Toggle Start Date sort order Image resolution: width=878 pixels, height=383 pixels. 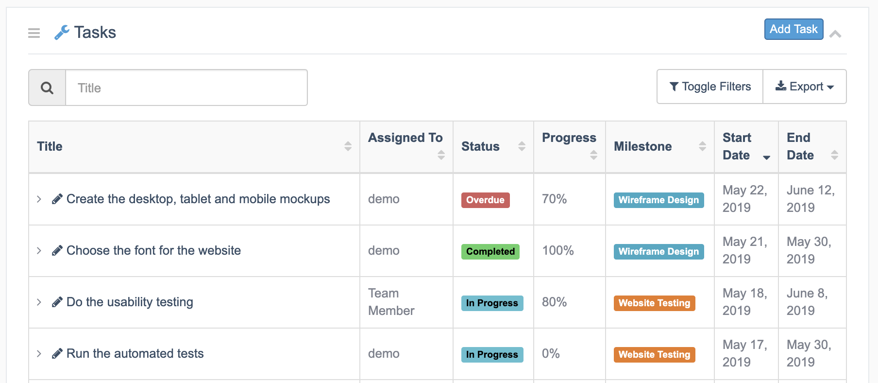766,157
